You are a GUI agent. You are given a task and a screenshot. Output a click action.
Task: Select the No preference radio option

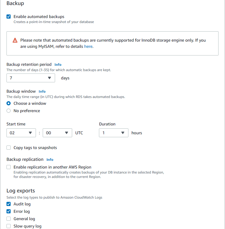click(x=9, y=111)
